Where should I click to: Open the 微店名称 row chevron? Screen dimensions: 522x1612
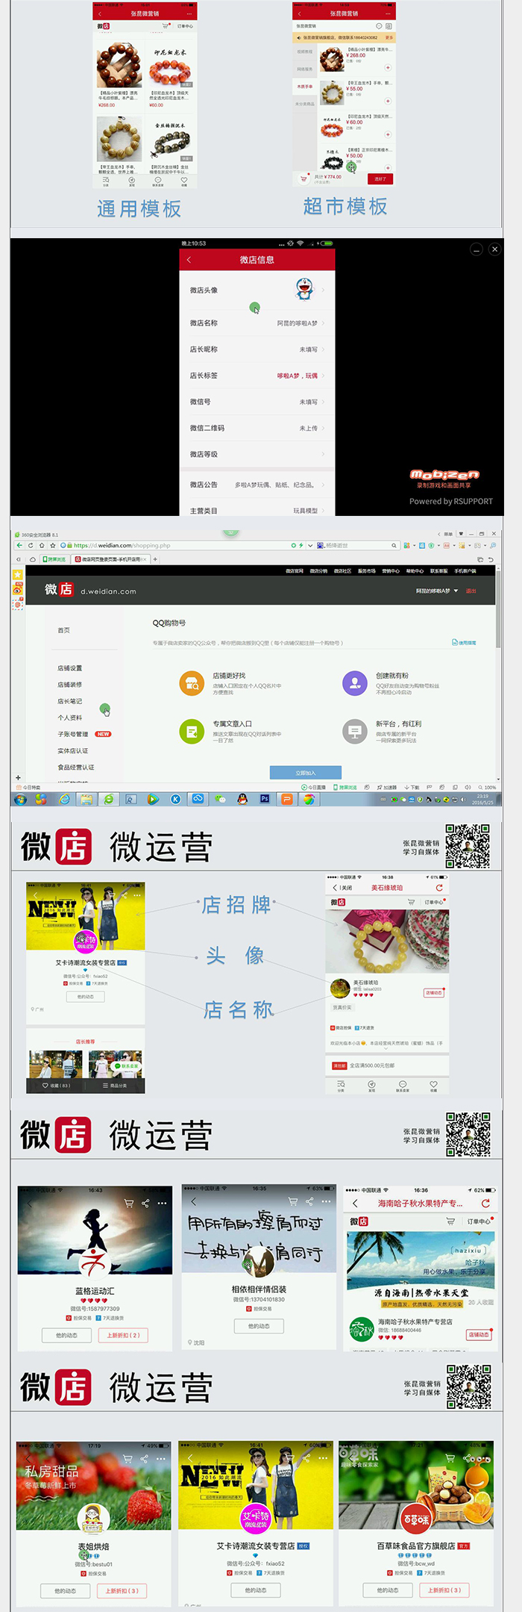pos(323,323)
